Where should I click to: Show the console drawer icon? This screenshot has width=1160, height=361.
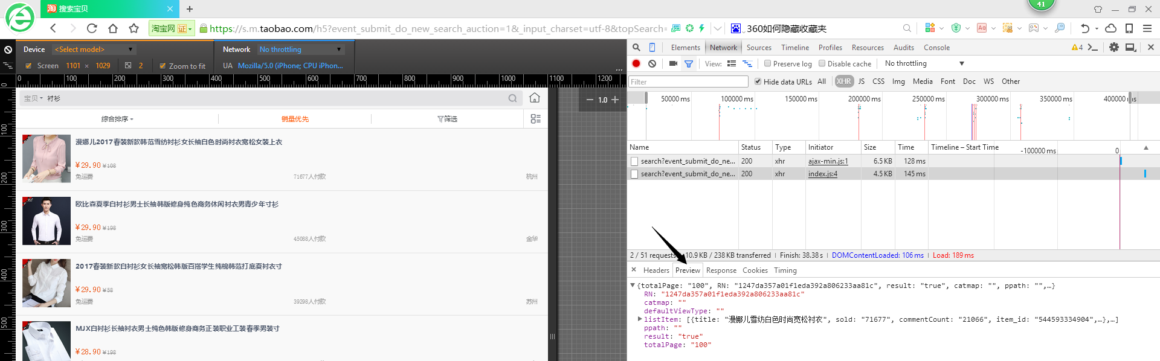pyautogui.click(x=1092, y=47)
